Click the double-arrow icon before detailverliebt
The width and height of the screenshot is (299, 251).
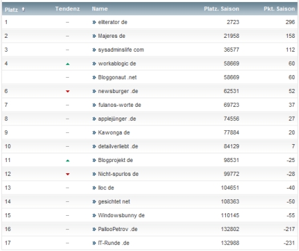pyautogui.click(x=94, y=146)
